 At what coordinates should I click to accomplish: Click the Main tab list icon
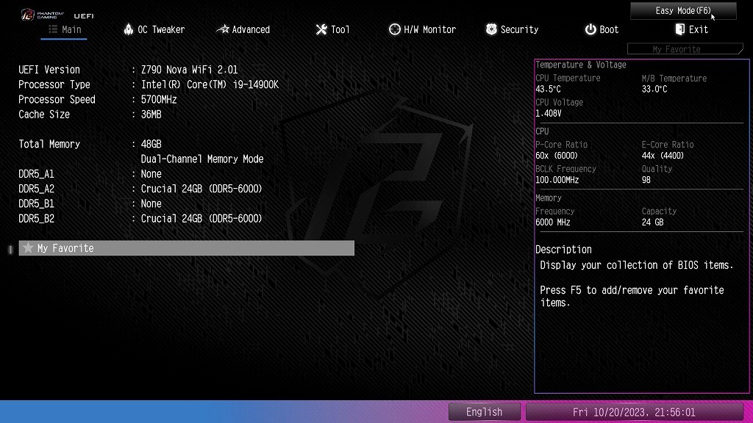pos(53,29)
